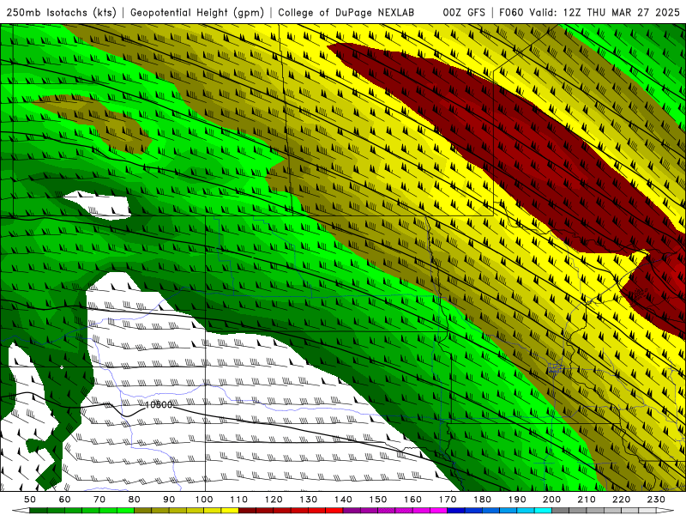Click the '10500' height contour label
Image resolution: width=686 pixels, height=515 pixels.
(x=159, y=405)
